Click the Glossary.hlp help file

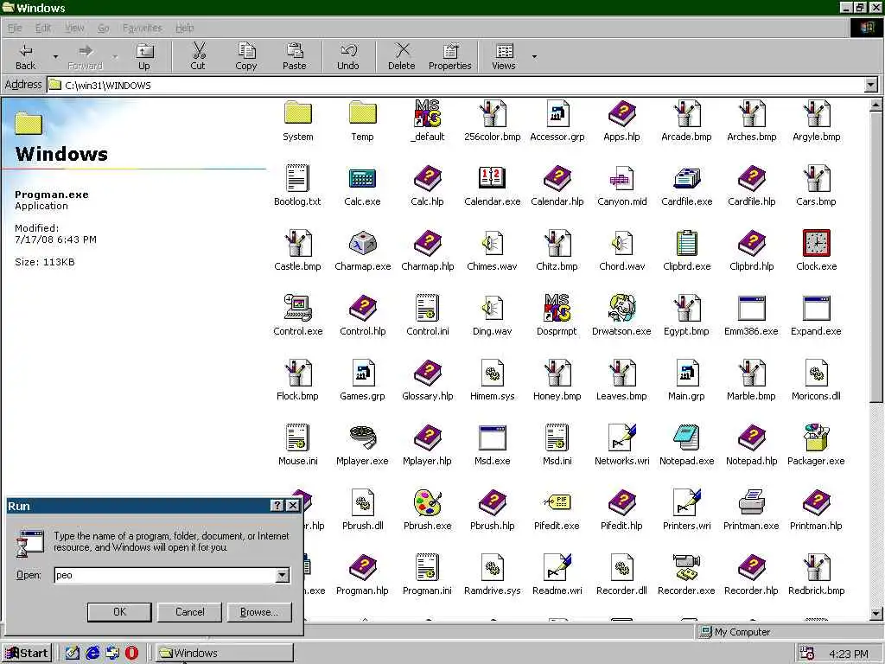pos(427,373)
